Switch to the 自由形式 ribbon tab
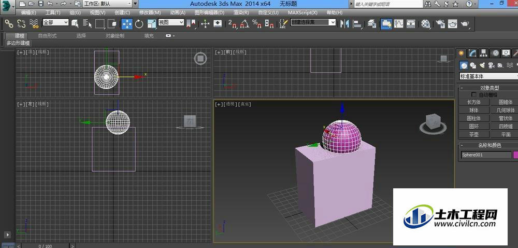 pos(47,35)
